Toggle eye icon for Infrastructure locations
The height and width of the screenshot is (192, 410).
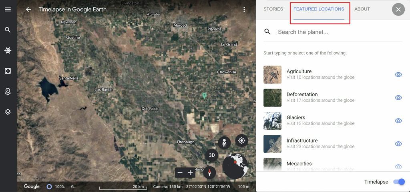pyautogui.click(x=398, y=144)
